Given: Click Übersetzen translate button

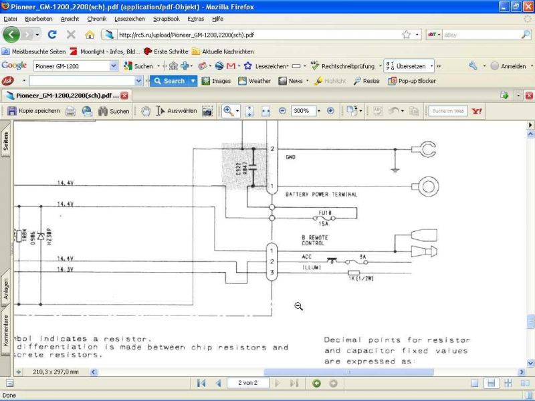Looking at the screenshot, I should pos(406,66).
